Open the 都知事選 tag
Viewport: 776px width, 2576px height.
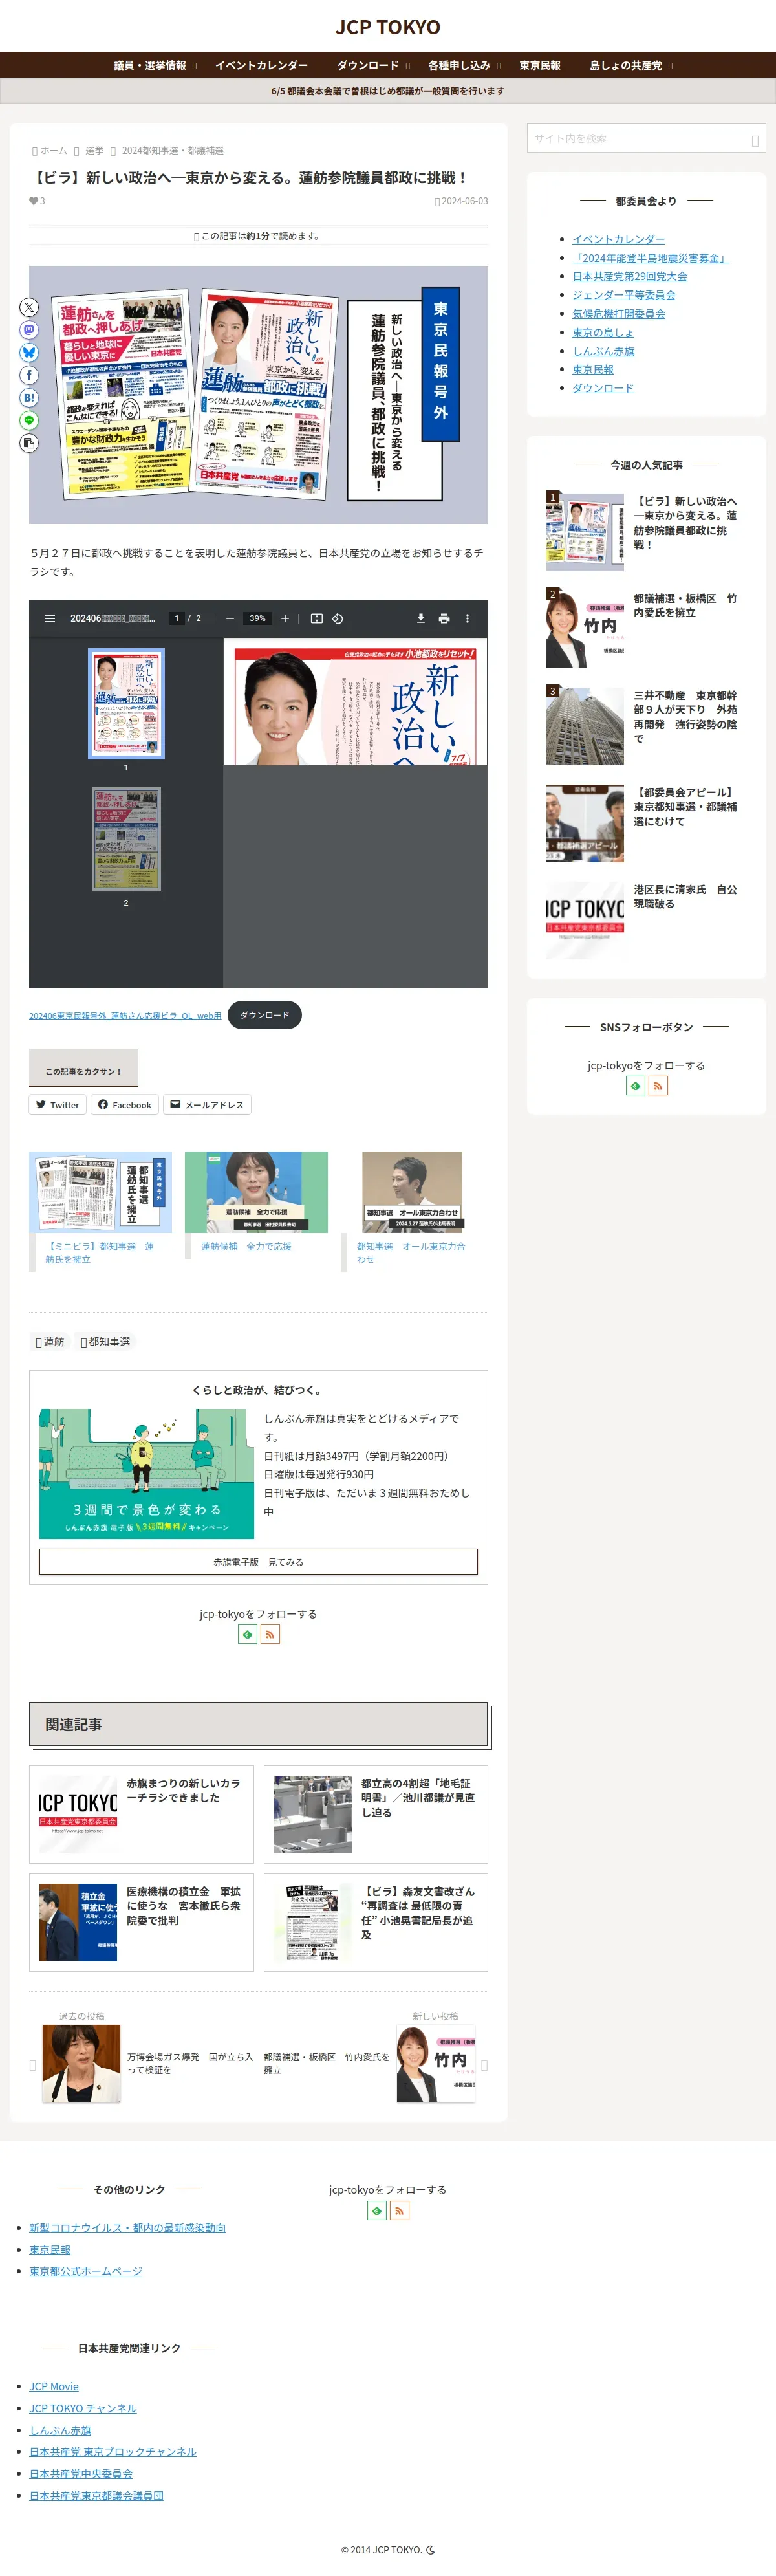(105, 1342)
